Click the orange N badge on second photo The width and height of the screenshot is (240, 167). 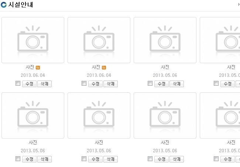click(104, 68)
